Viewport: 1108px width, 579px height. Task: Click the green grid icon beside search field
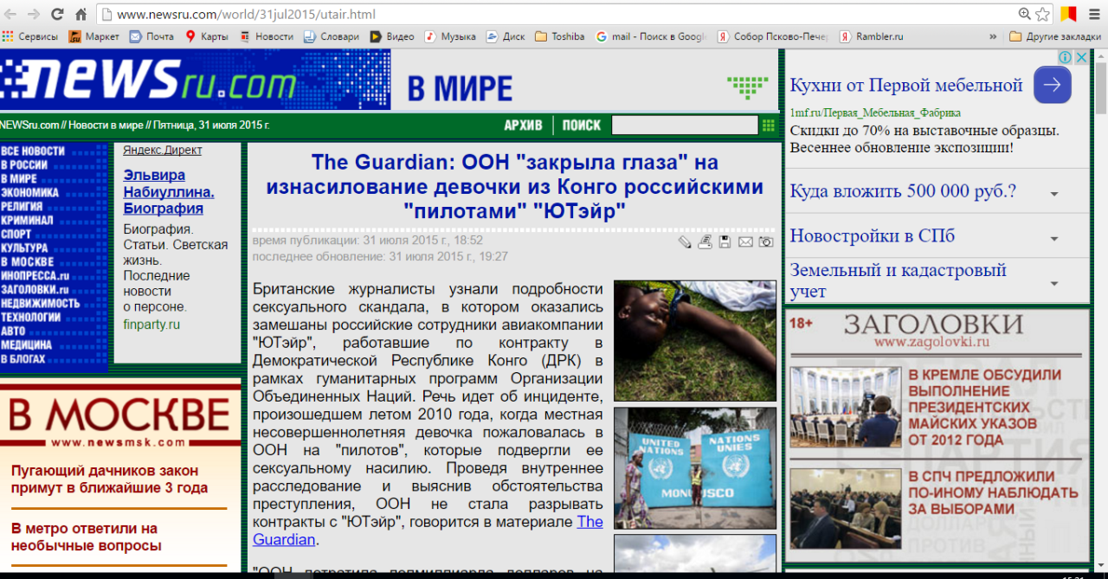click(768, 125)
